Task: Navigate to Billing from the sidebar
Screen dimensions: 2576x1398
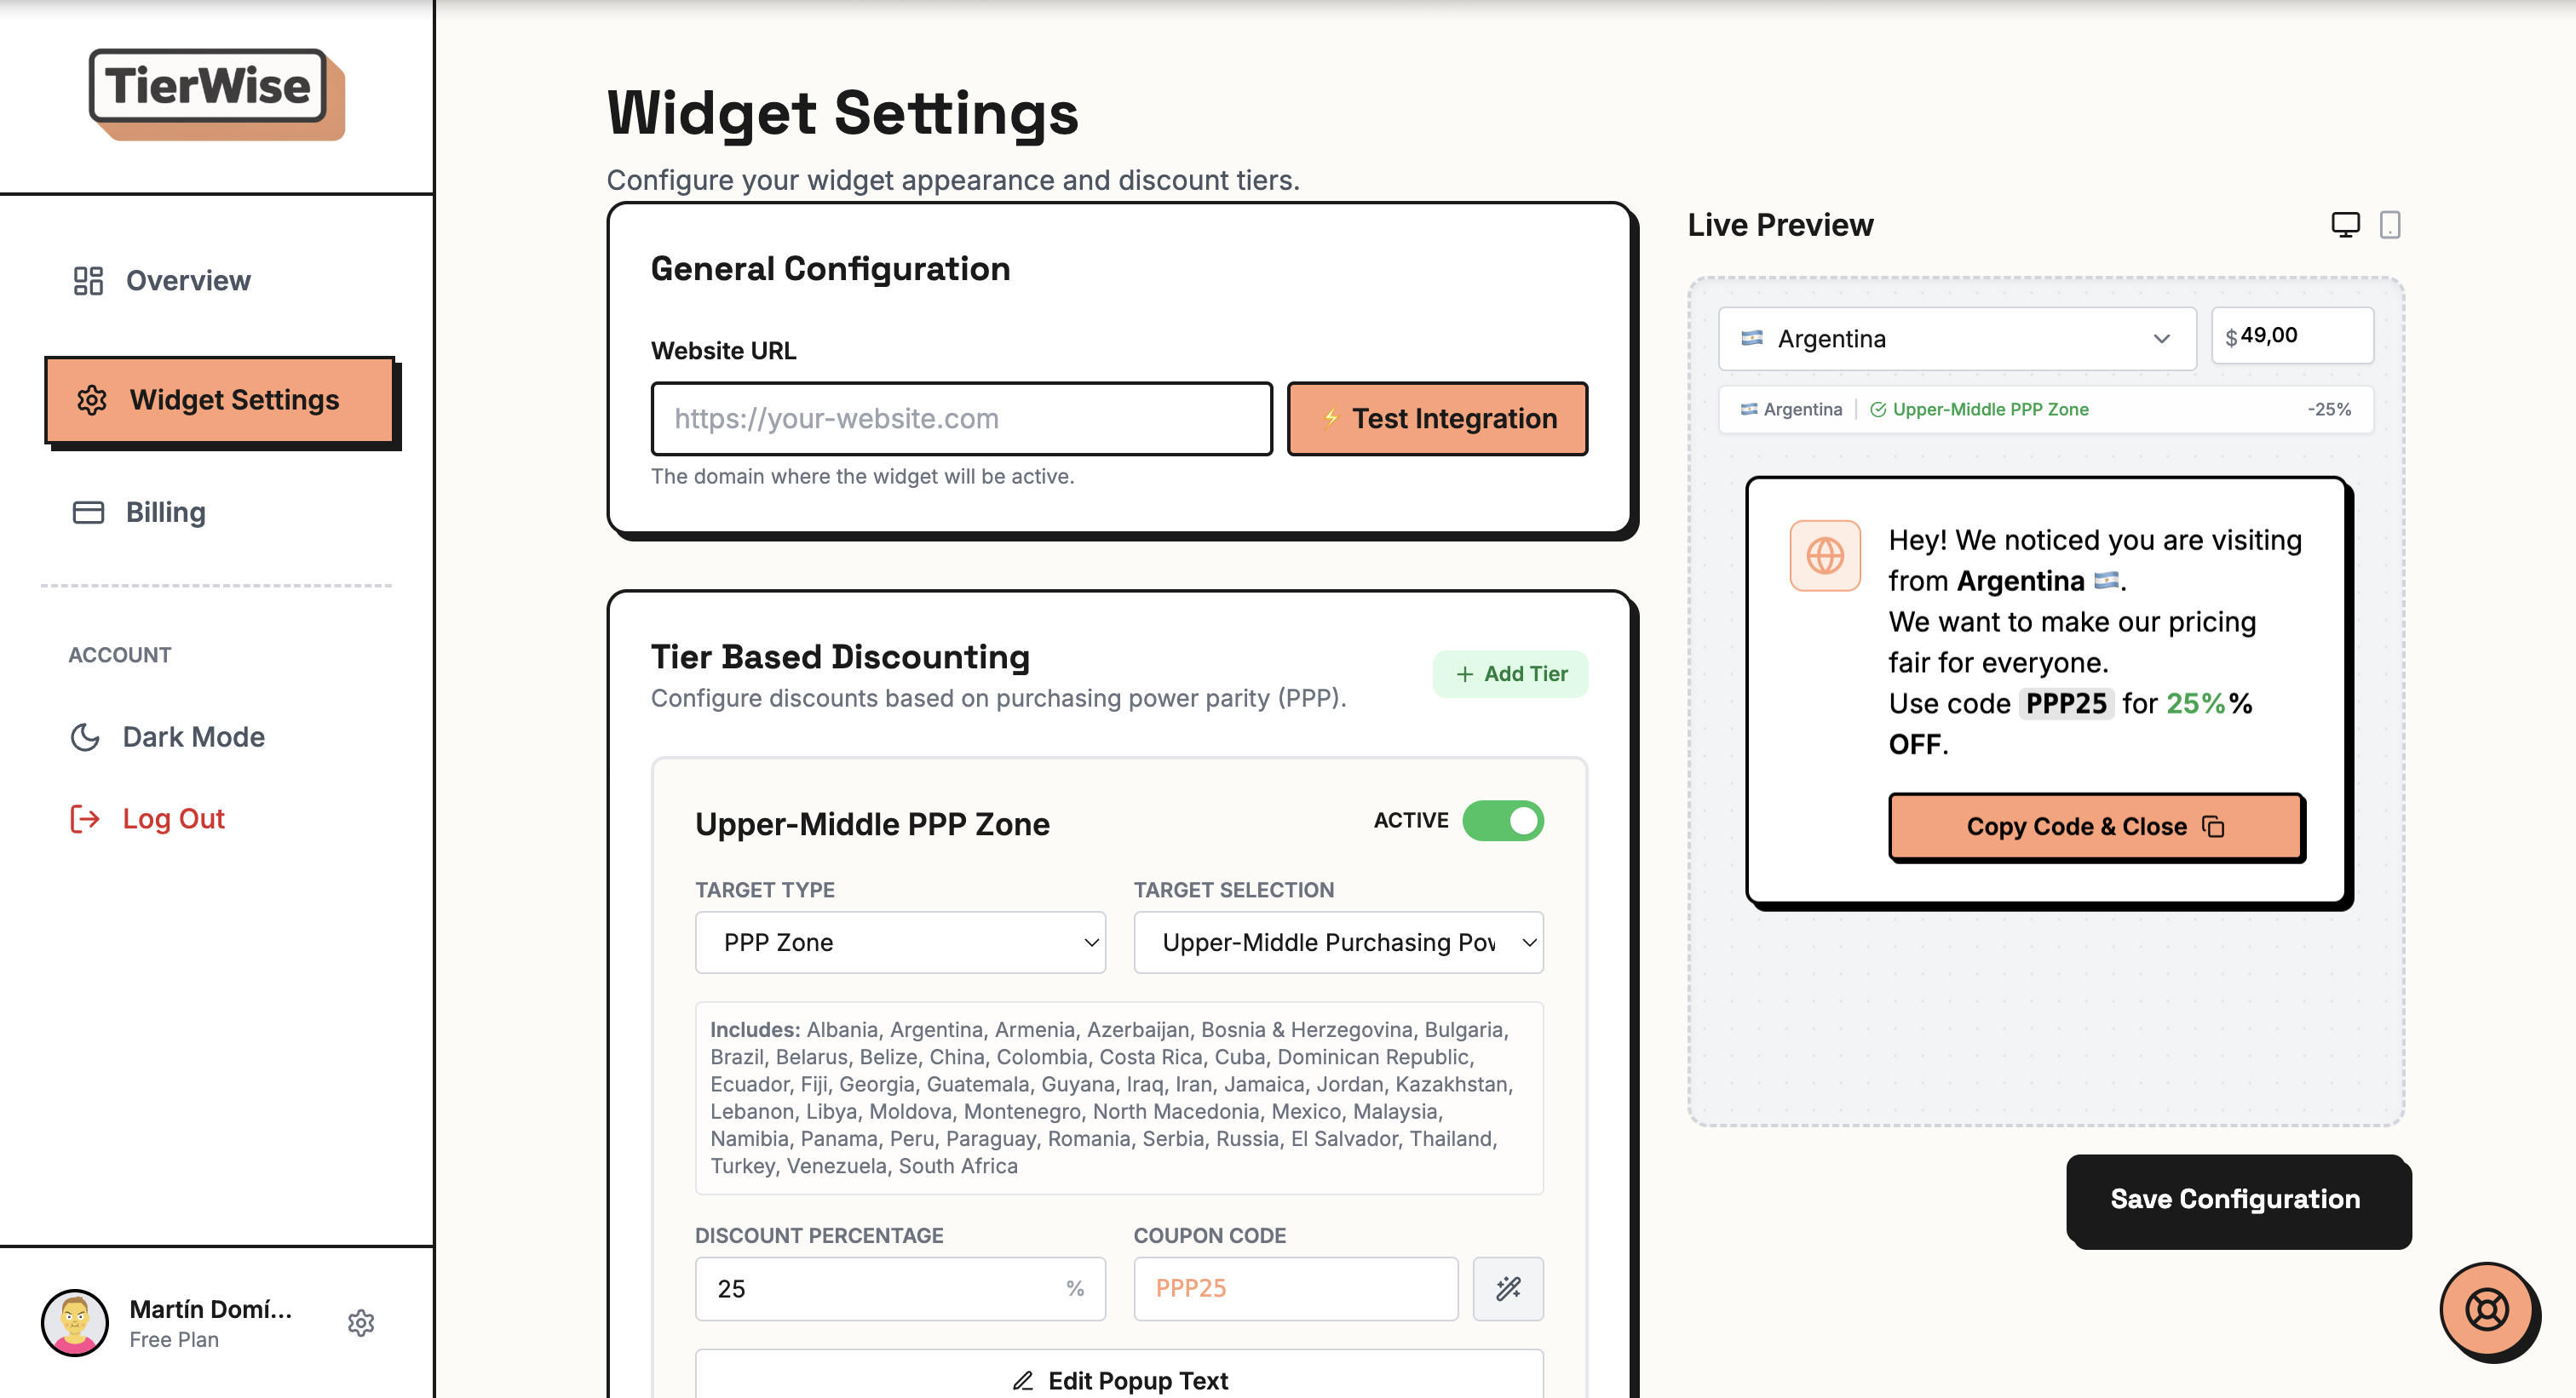Action: [x=166, y=512]
